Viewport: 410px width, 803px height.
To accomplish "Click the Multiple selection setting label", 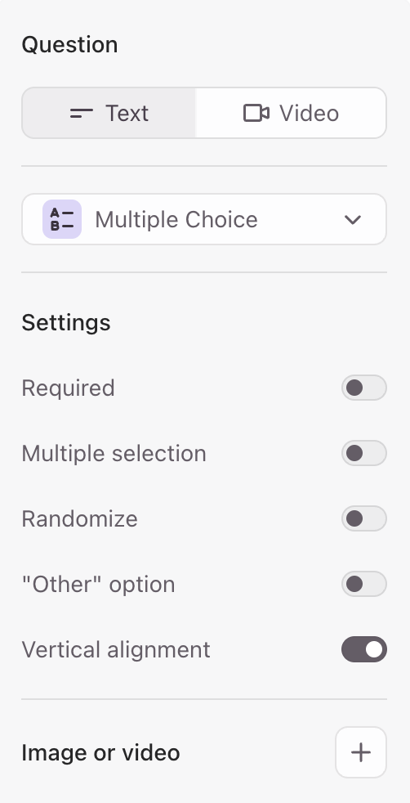I will click(114, 454).
